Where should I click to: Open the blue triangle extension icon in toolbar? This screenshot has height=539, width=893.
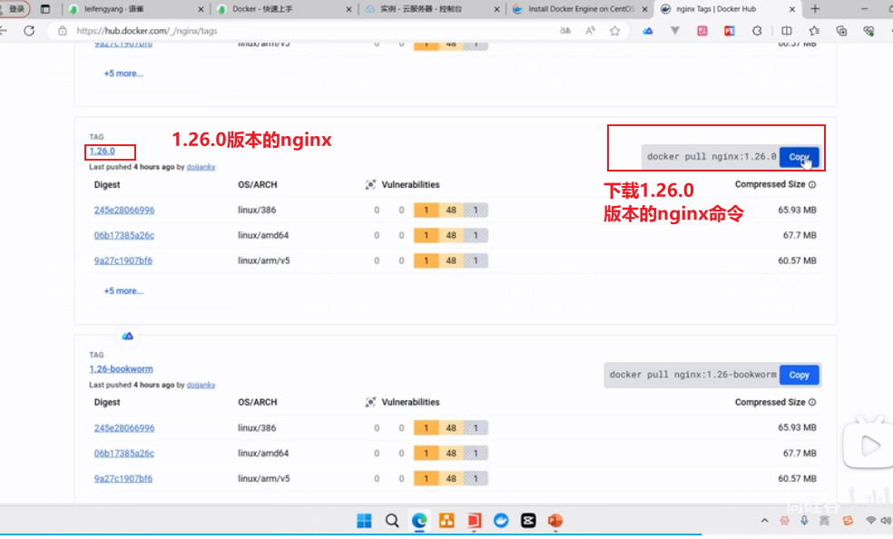(648, 31)
